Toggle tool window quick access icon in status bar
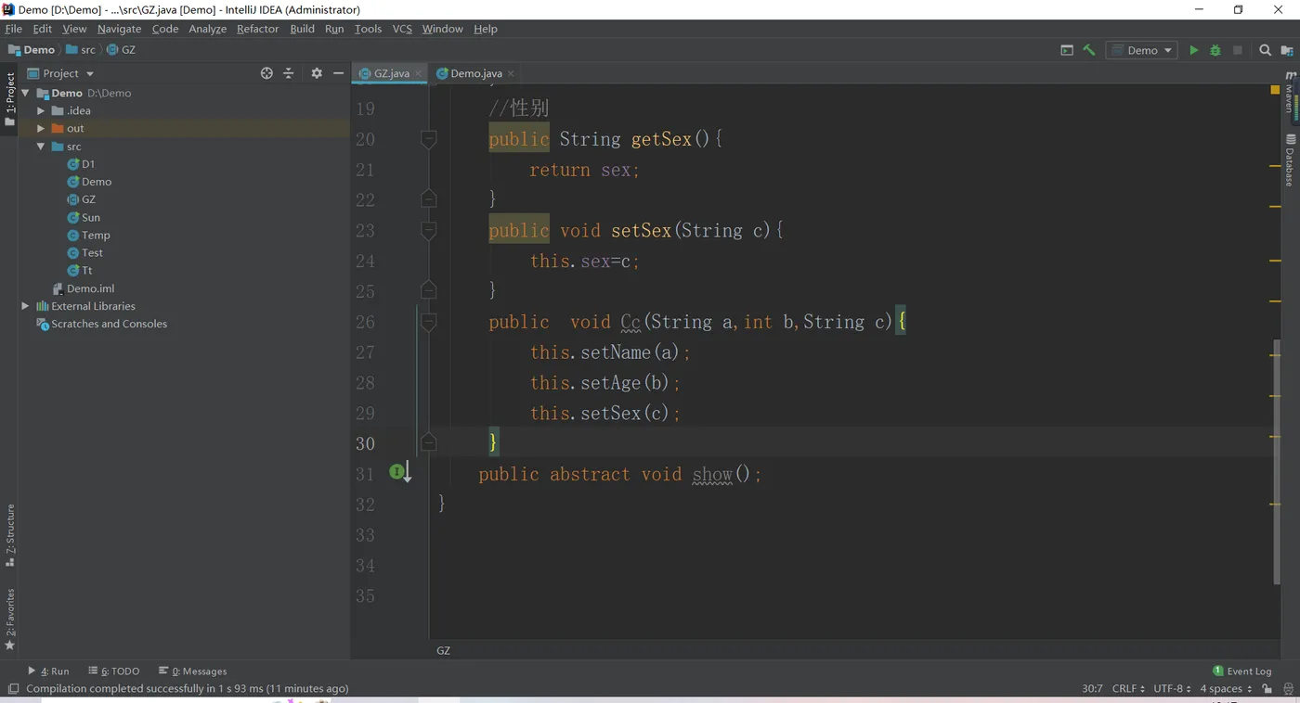This screenshot has width=1300, height=703. click(x=13, y=688)
